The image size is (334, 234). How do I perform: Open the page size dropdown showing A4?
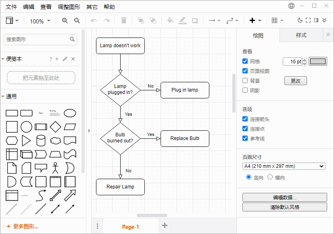[x=284, y=166]
